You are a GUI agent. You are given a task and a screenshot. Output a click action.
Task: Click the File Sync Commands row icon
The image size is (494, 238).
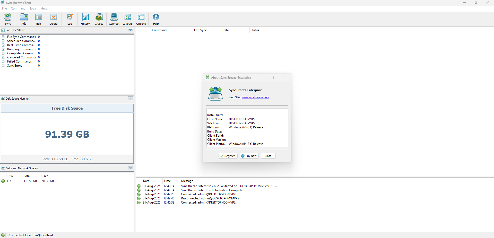pyautogui.click(x=3, y=37)
